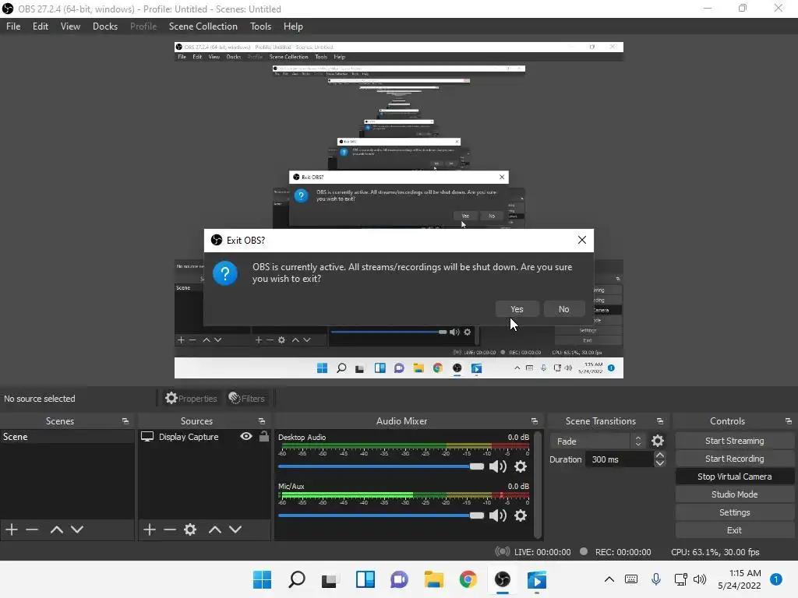Open the Fade transition dropdown

597,441
